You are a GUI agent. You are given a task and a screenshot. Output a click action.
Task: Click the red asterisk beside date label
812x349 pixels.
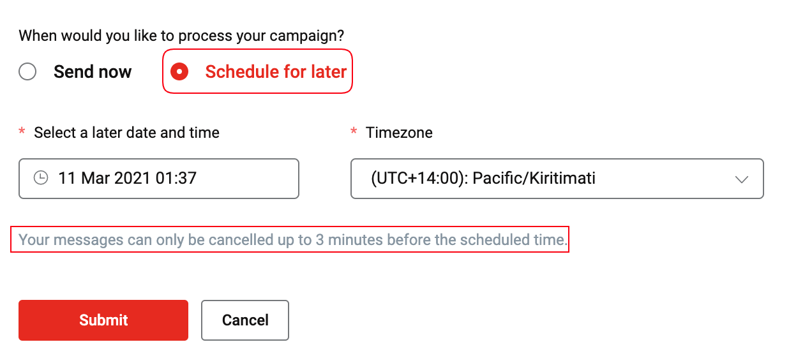coord(22,132)
